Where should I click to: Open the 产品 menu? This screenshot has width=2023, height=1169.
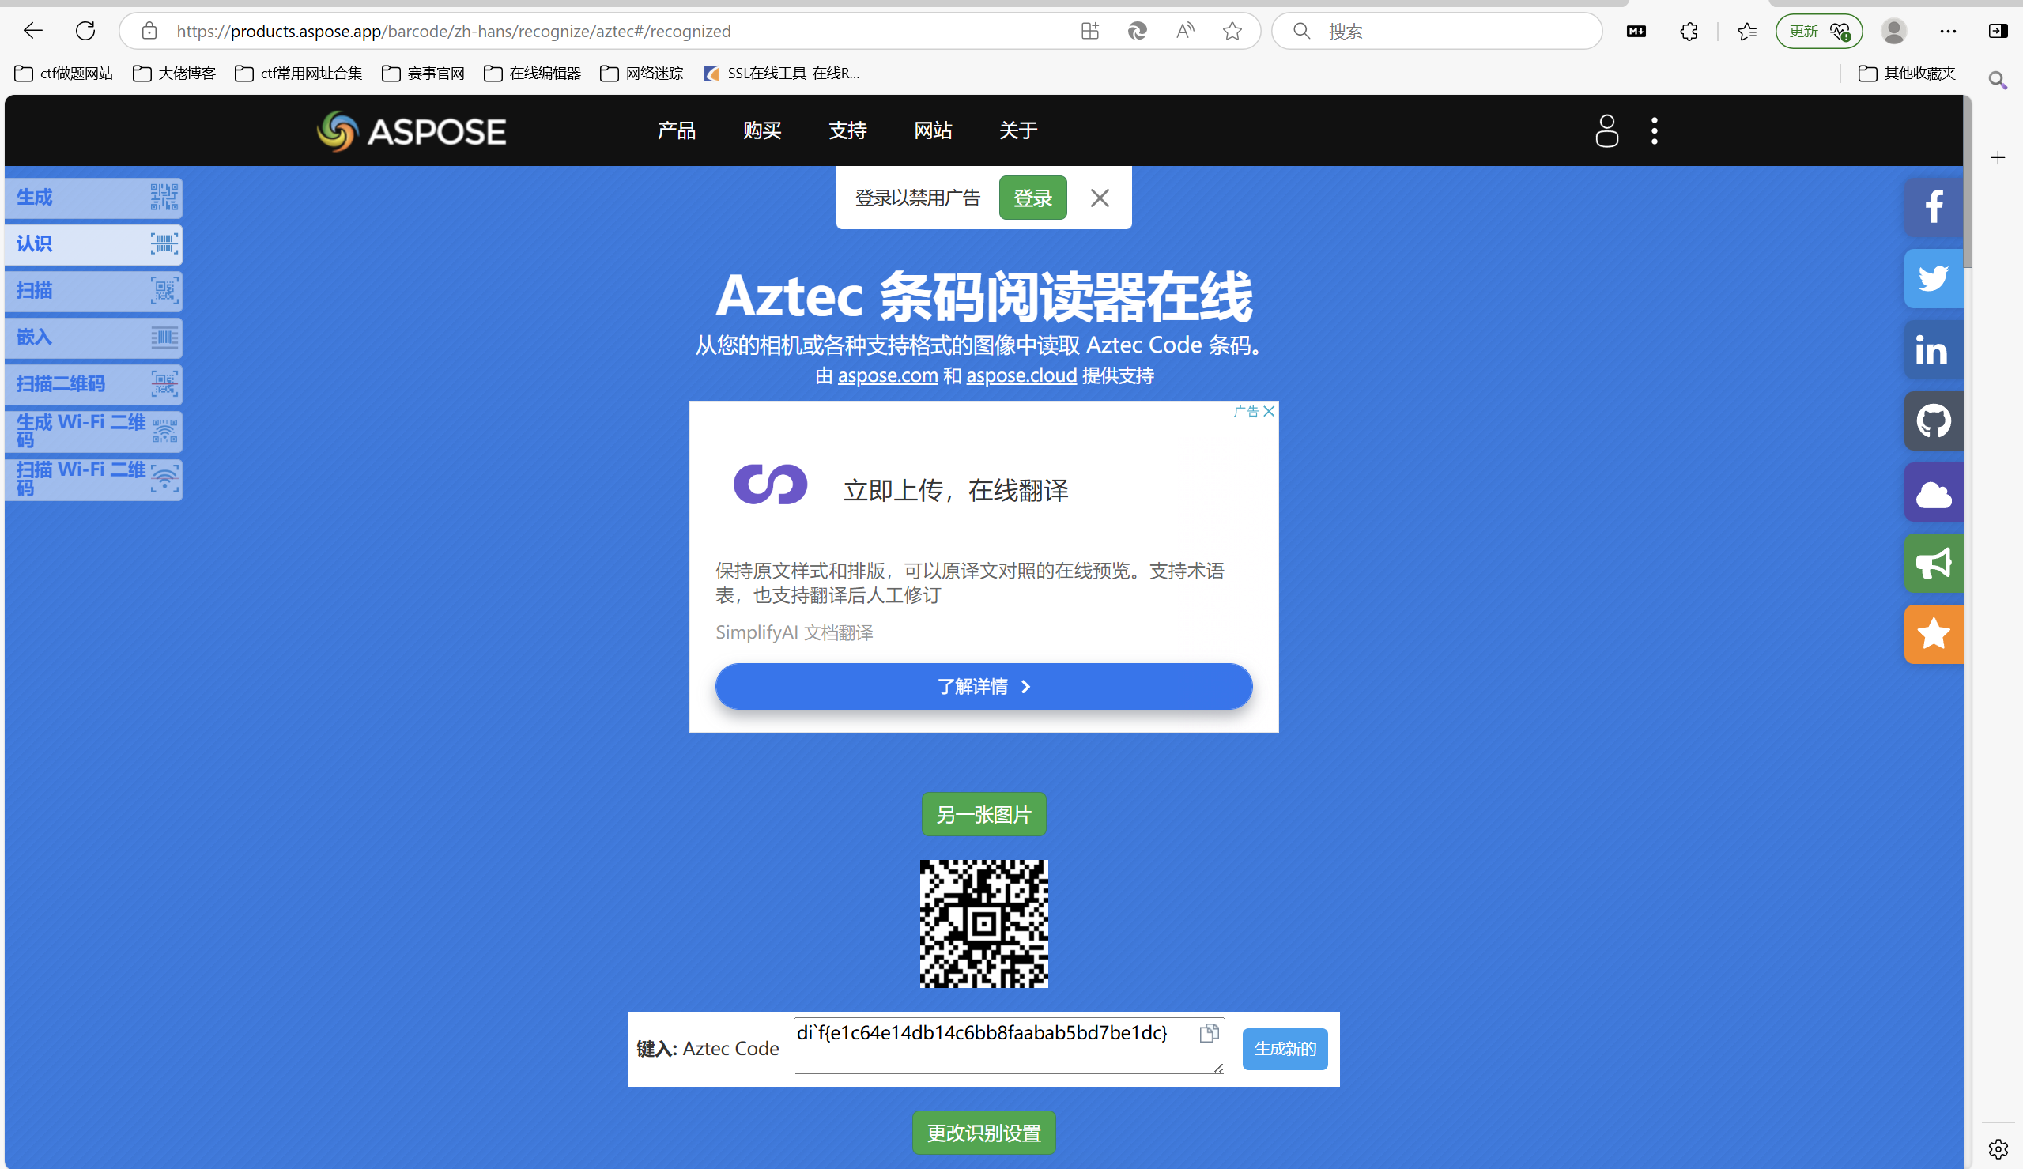[x=676, y=131]
